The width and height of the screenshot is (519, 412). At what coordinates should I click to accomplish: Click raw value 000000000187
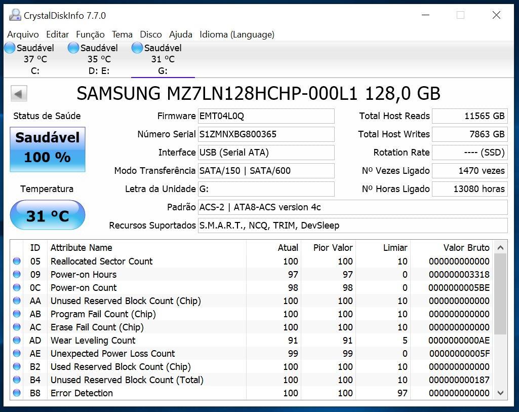[x=459, y=380]
